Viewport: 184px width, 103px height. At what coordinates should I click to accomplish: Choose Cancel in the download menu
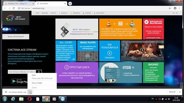coord(42,88)
